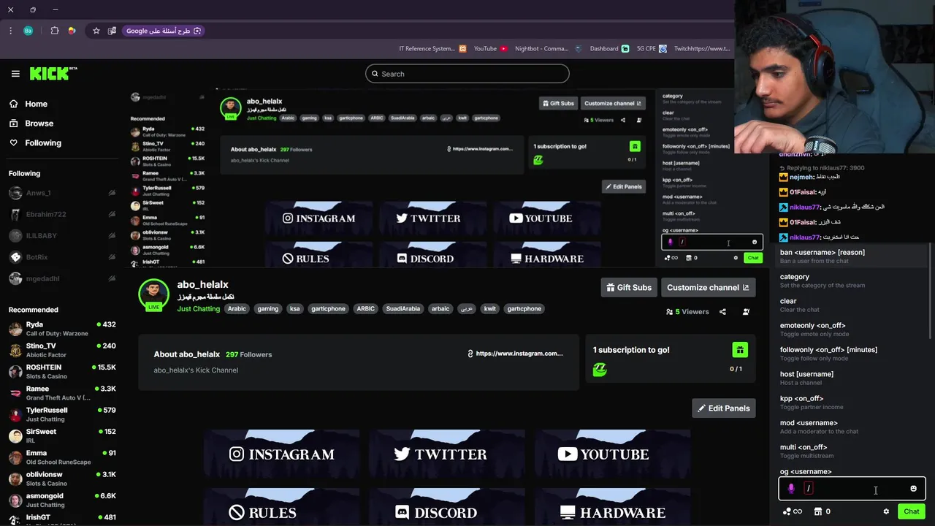The image size is (935, 526).
Task: Click the abo_helalx avatar with LIVE badge
Action: 153,295
